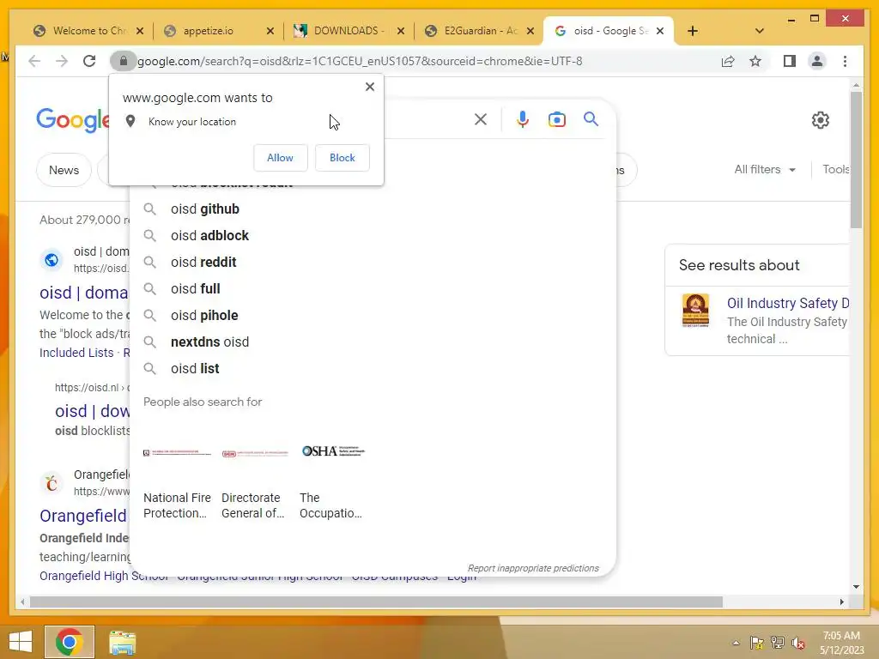This screenshot has height=659, width=879.
Task: Open the taskbar clock showing 7:05 AM
Action: pyautogui.click(x=841, y=643)
